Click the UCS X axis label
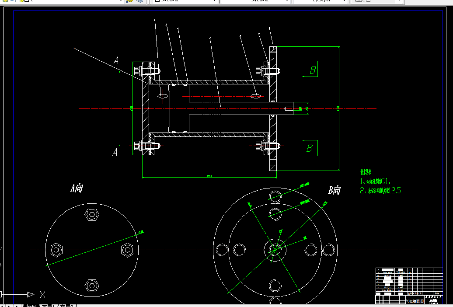Viewport: 453px width, 307px height. 42,295
